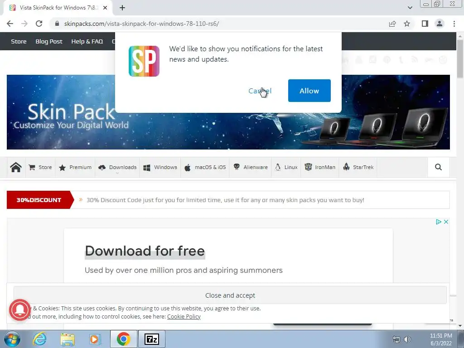Click the address bar URL
Viewport: 464px width, 348px height.
click(141, 24)
